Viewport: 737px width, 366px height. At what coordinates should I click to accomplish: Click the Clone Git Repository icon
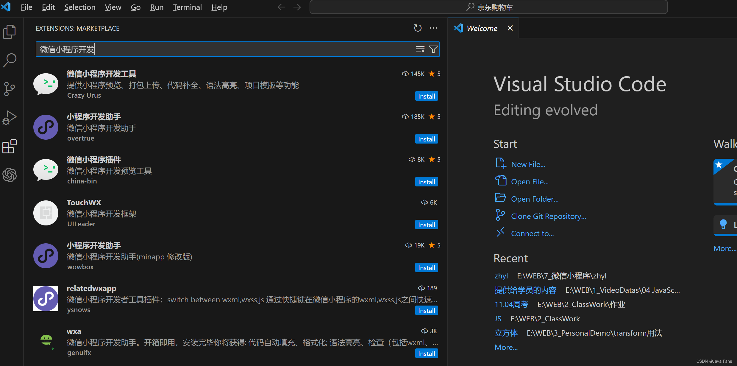(500, 215)
